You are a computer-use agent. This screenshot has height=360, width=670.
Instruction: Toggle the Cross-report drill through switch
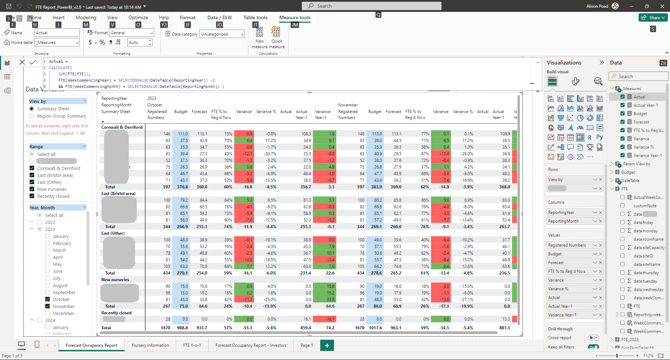click(593, 338)
